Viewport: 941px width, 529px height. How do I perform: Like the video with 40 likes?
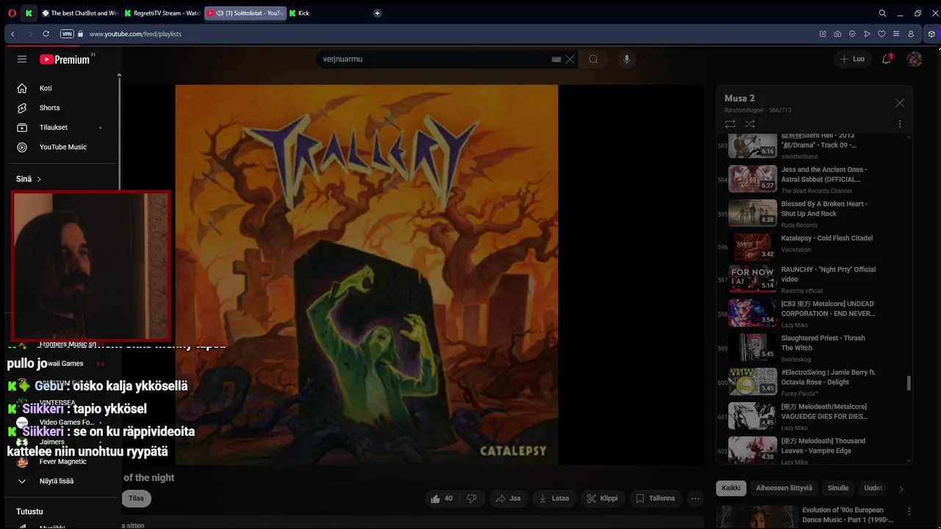[x=442, y=498]
